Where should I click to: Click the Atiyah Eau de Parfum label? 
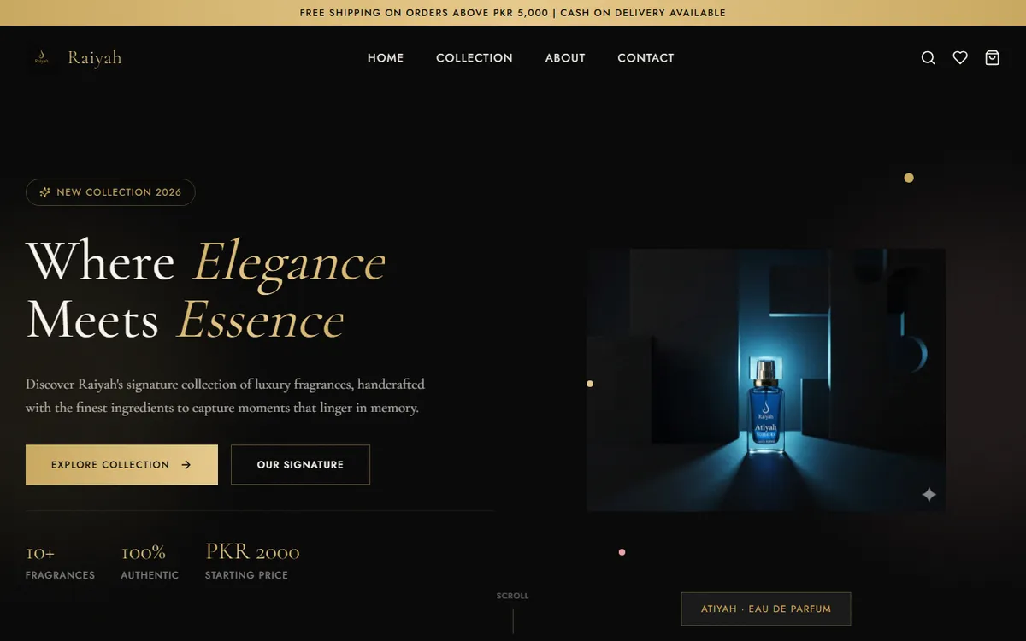click(766, 609)
